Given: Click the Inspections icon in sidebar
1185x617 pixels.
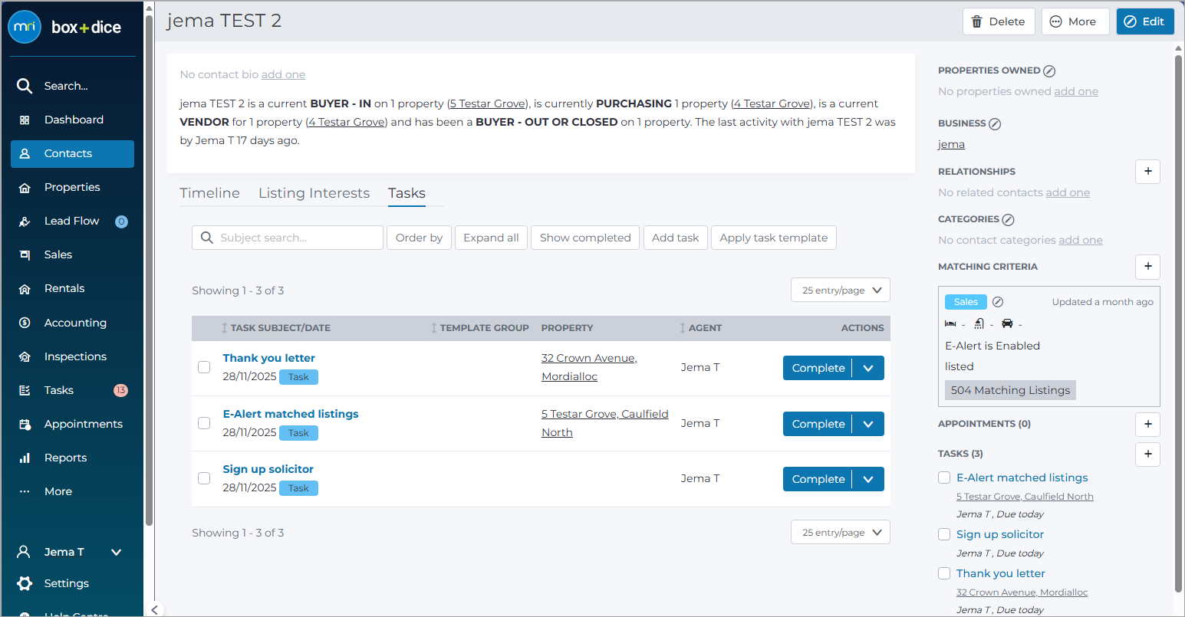Looking at the screenshot, I should [25, 356].
